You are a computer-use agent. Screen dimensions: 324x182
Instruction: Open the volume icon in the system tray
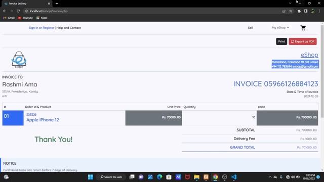click(x=293, y=177)
